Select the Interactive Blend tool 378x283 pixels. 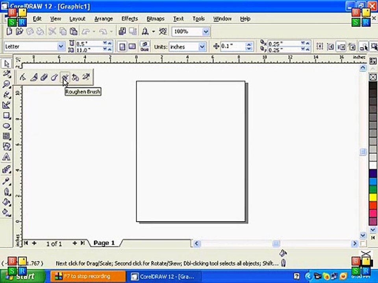[x=7, y=169]
